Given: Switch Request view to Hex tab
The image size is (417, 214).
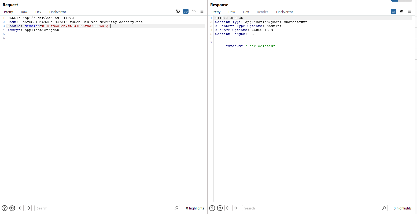Looking at the screenshot, I should pos(38,12).
